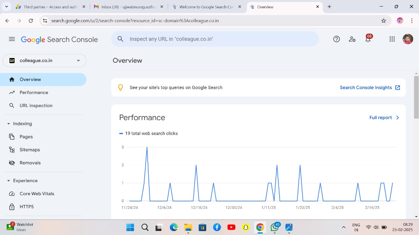Open WhatsApp icon with 45 badge

point(275,227)
